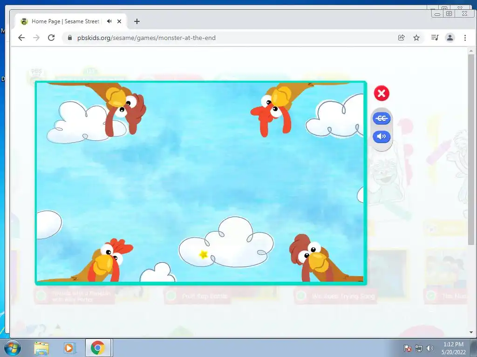Screen dimensions: 477x357
Task: Click the network icon in the system tray
Action: [x=419, y=348]
